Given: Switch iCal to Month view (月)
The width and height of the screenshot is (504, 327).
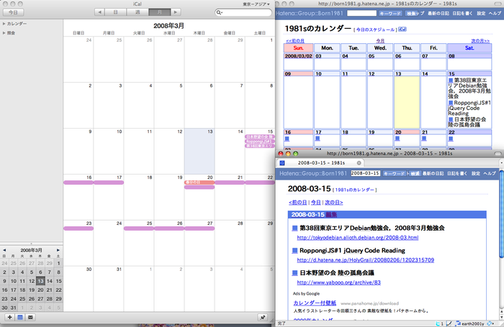Looking at the screenshot, I should coord(159,12).
